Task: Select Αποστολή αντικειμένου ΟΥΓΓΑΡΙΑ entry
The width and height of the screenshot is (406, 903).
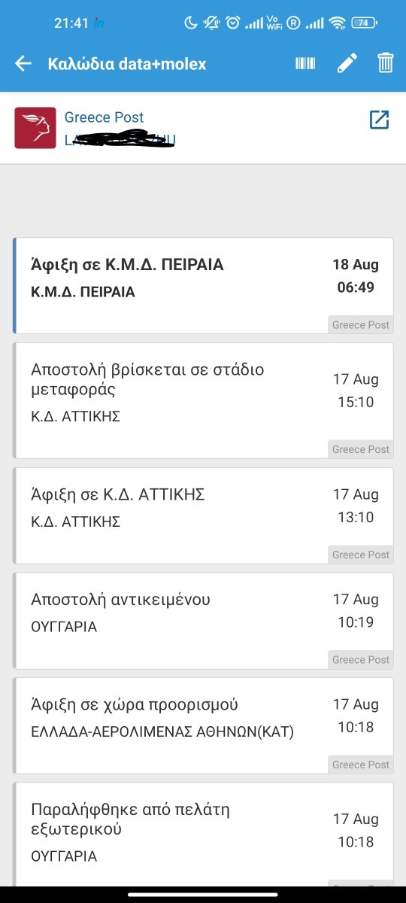Action: [x=203, y=620]
